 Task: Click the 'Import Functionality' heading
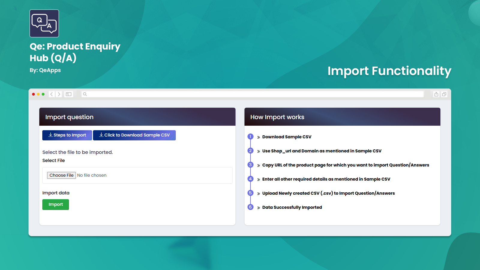tap(389, 71)
